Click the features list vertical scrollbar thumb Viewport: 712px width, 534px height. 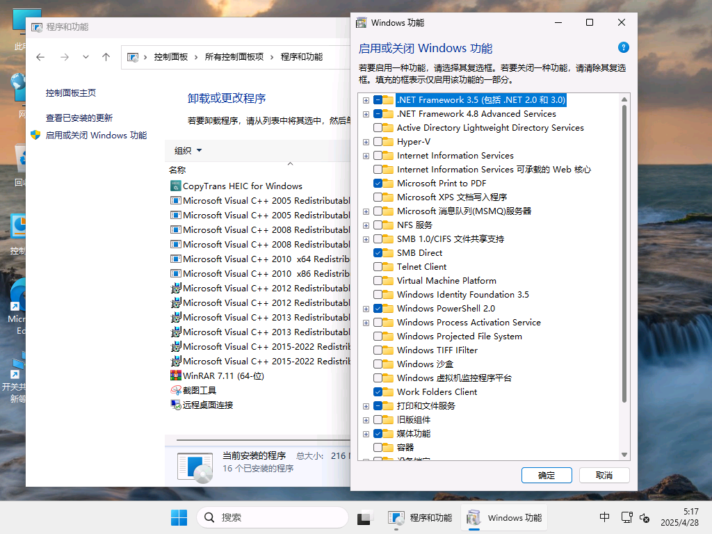[x=624, y=254]
